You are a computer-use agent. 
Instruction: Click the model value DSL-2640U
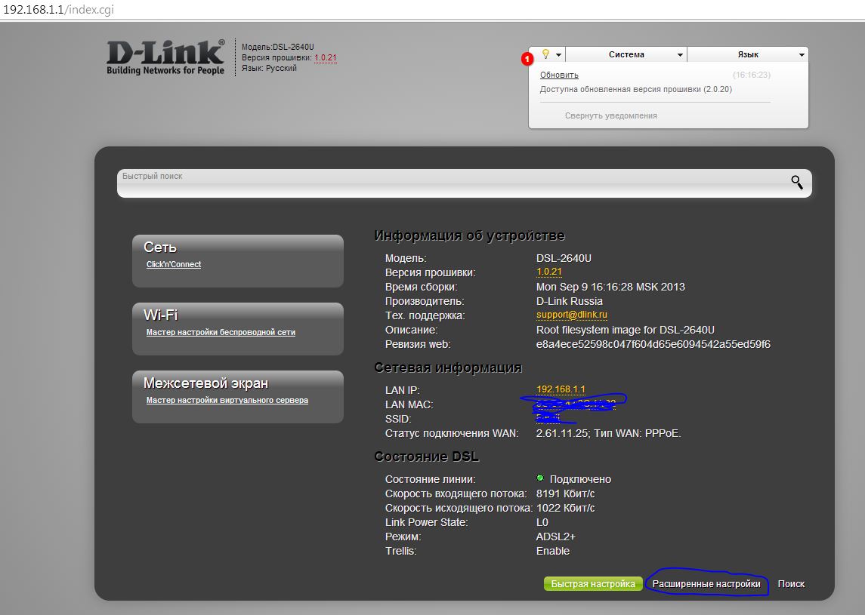point(564,258)
